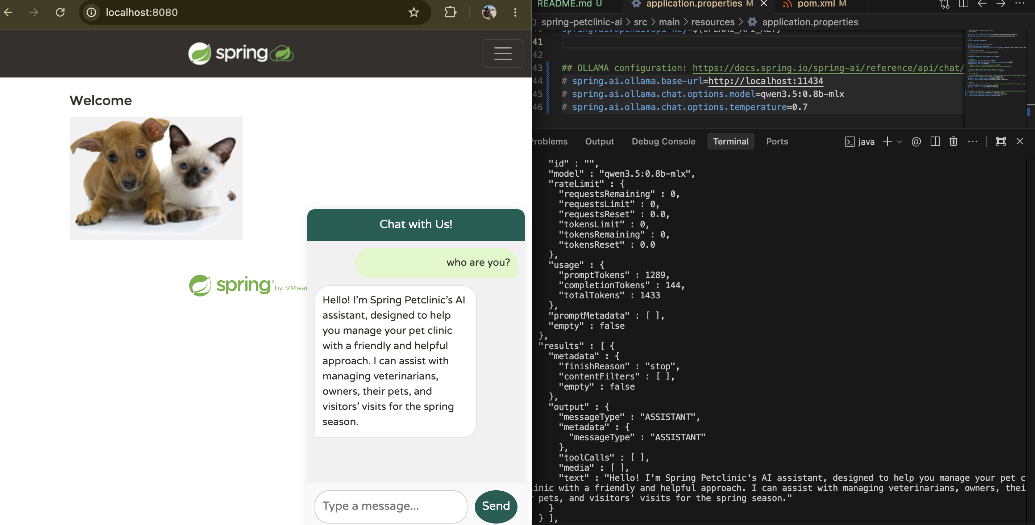Switch to the Ports panel tab
Screen dimensions: 1035x525
tap(777, 141)
